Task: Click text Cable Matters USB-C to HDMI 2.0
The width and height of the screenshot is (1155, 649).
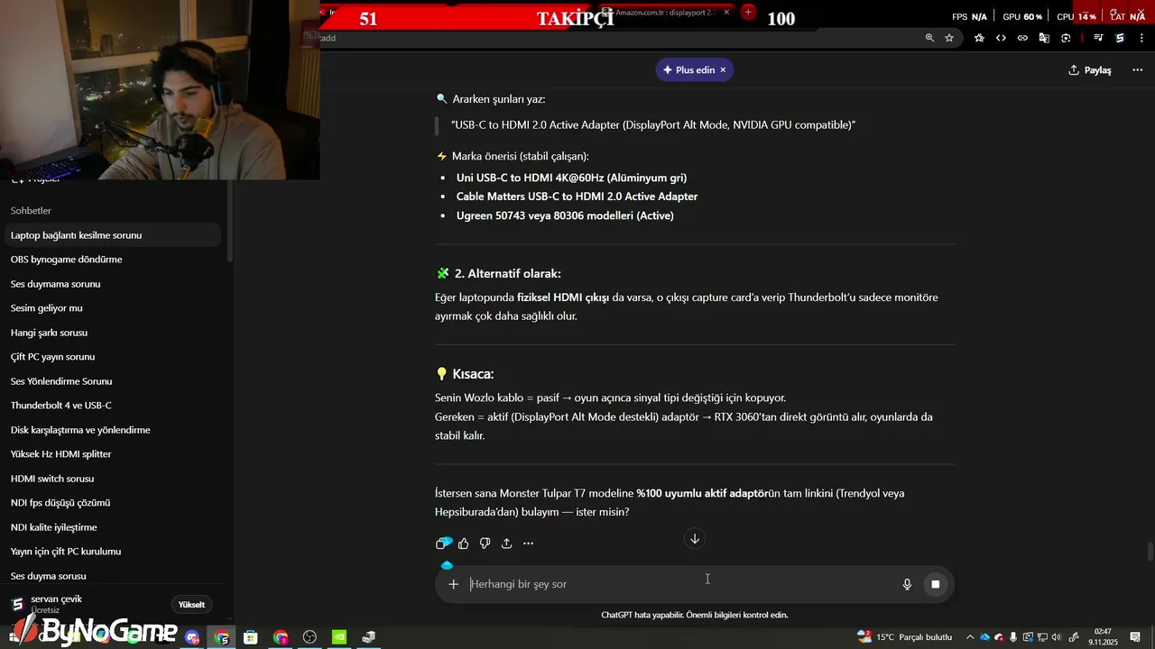Action: (577, 197)
